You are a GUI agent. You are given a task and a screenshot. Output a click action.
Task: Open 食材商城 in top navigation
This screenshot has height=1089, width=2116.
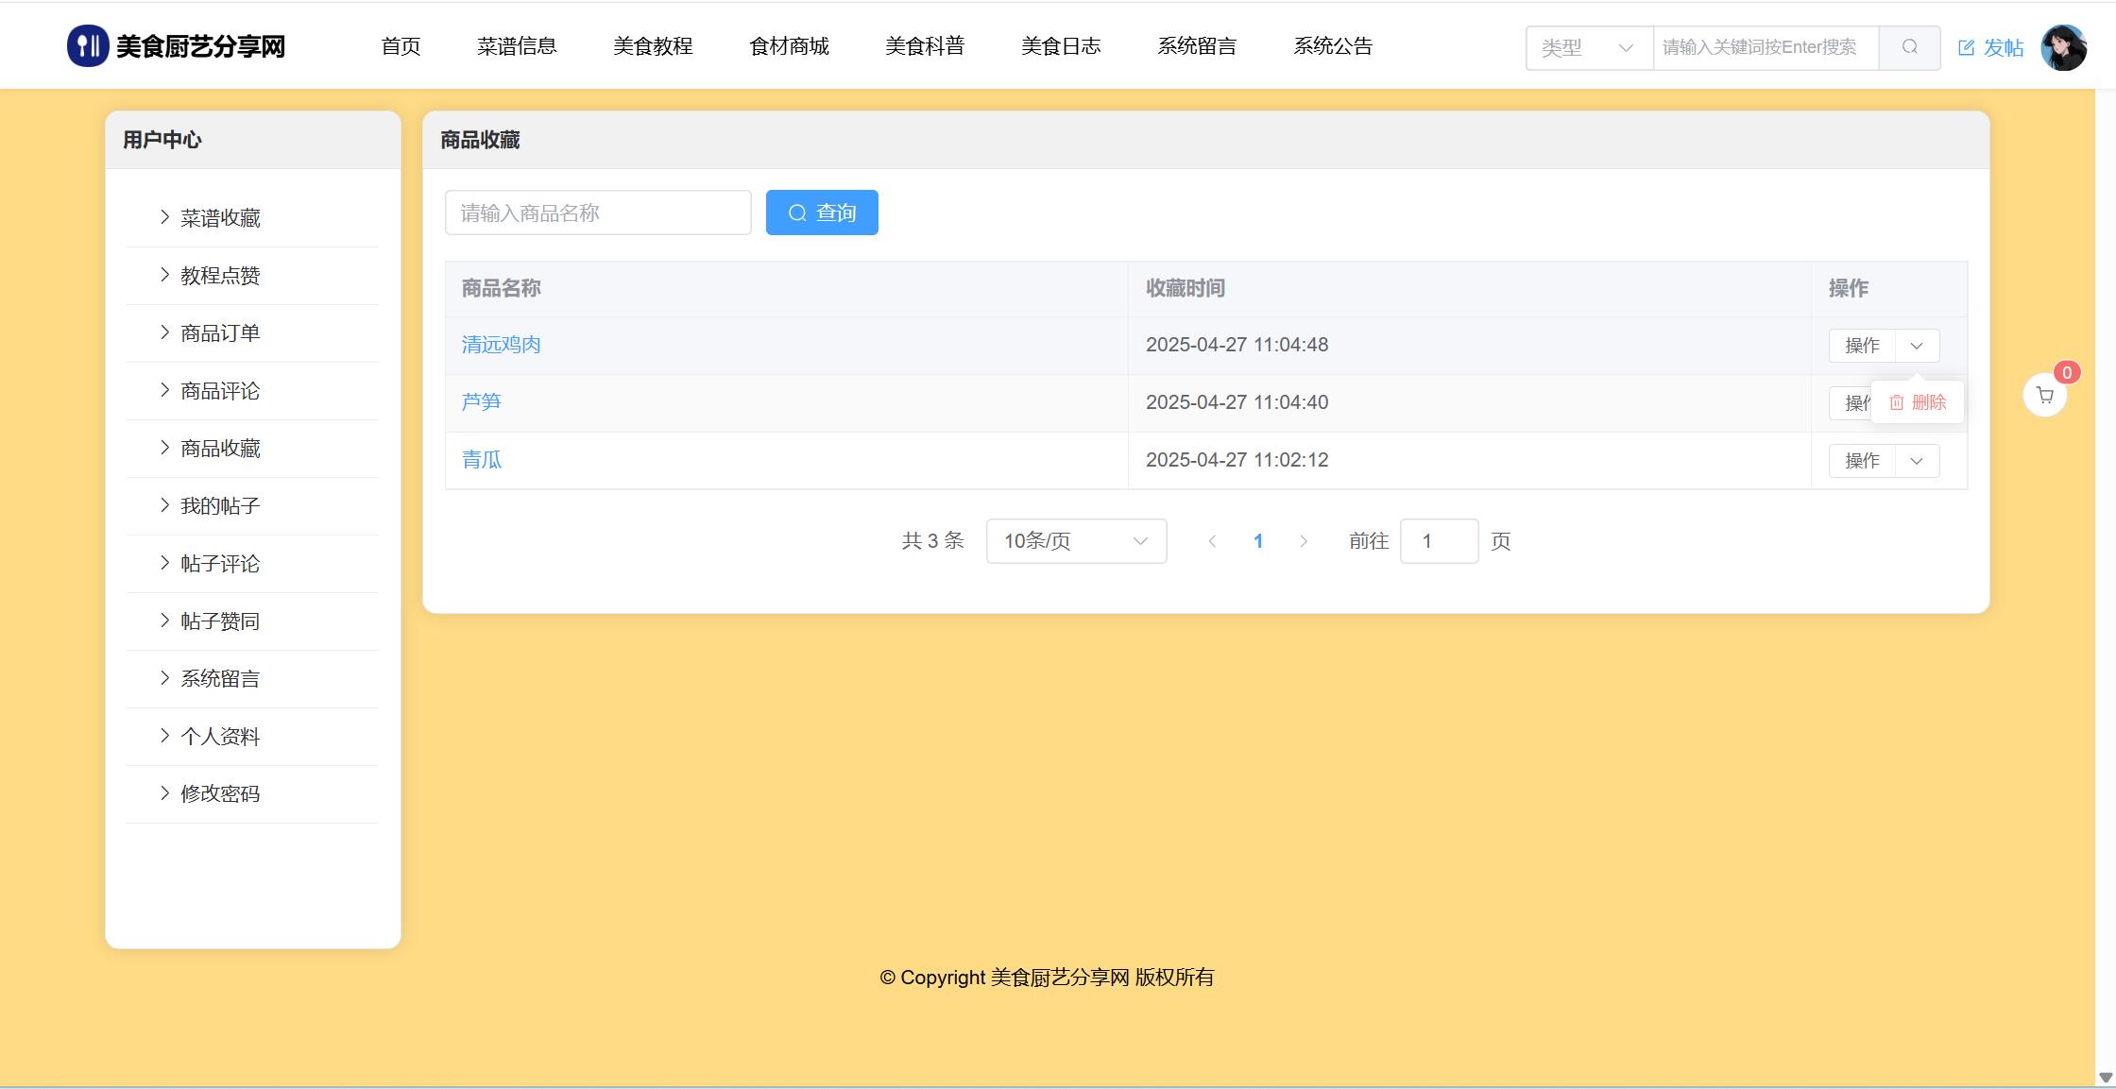pyautogui.click(x=789, y=46)
